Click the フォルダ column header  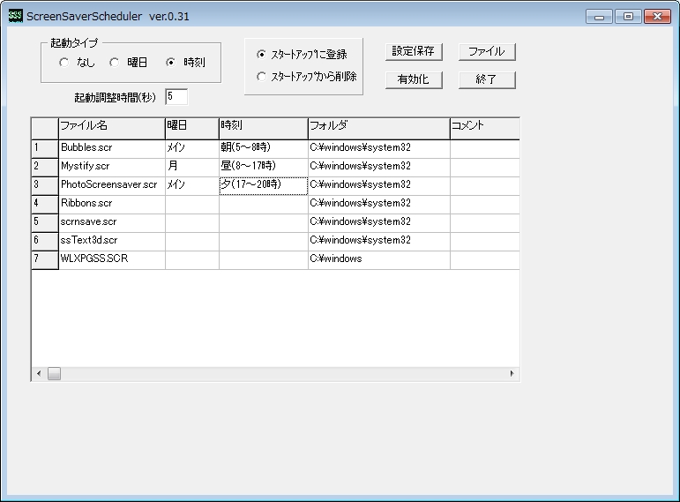[x=379, y=129]
